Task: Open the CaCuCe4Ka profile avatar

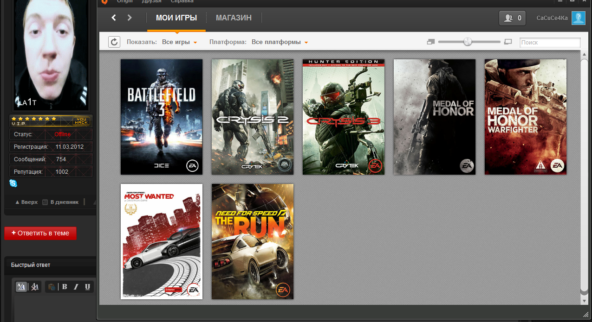Action: [x=578, y=18]
